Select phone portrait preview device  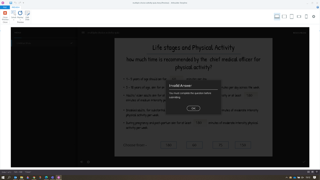click(306, 16)
